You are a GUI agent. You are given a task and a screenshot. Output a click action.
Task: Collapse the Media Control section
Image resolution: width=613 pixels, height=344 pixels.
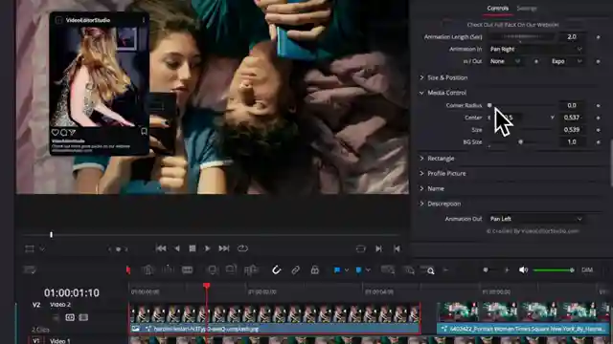coord(421,93)
